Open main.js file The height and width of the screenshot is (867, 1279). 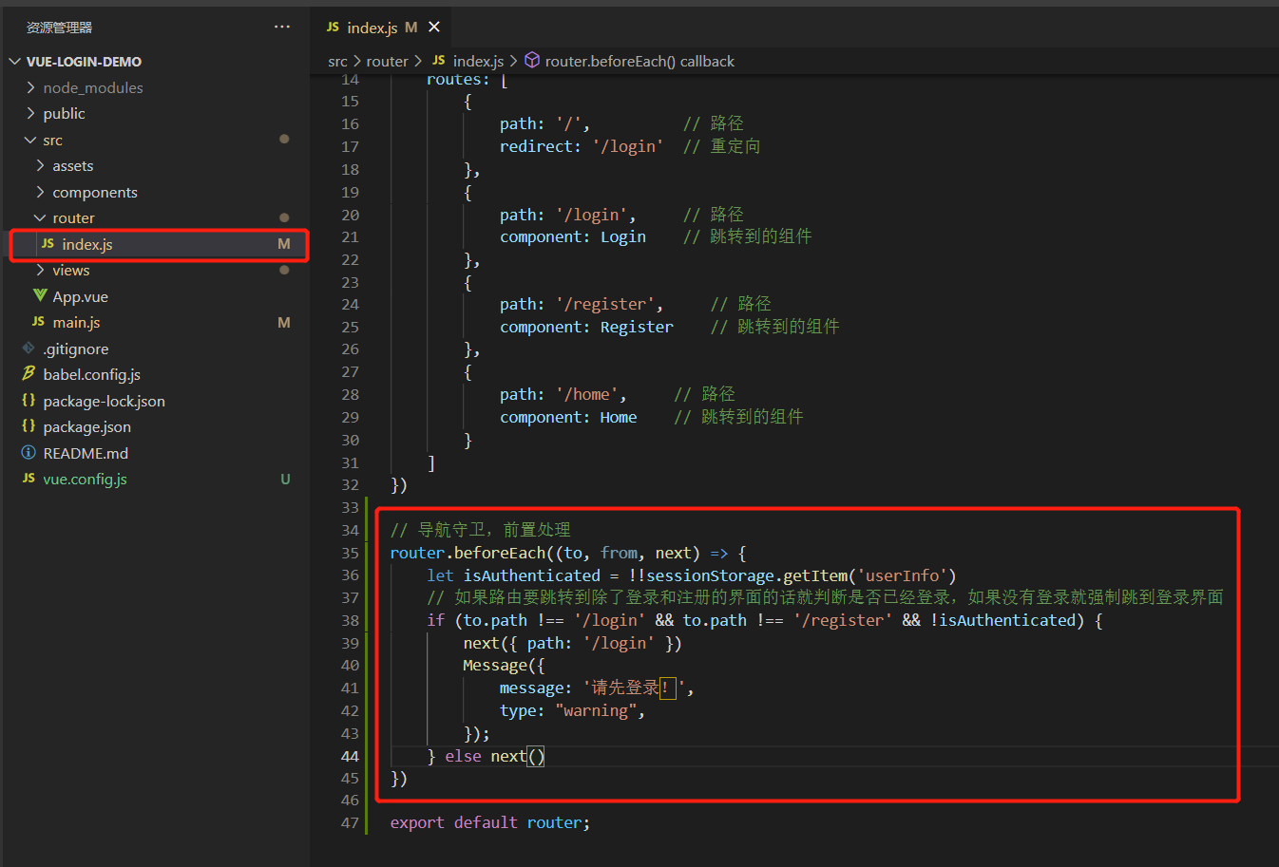[x=76, y=322]
